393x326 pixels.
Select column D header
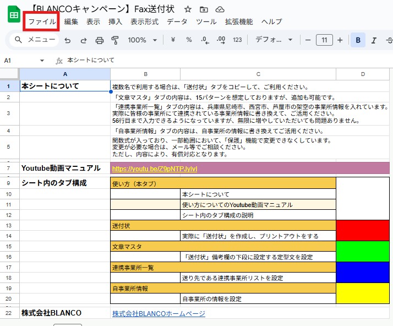click(363, 74)
